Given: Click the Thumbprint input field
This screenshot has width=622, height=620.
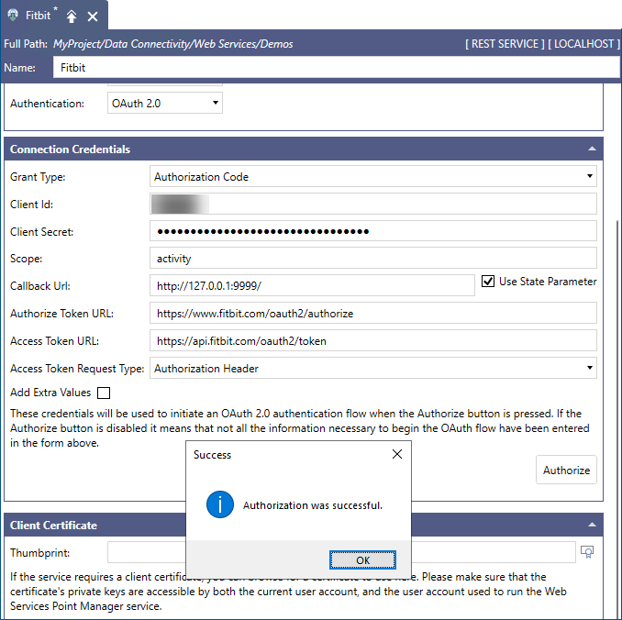Looking at the screenshot, I should 341,552.
